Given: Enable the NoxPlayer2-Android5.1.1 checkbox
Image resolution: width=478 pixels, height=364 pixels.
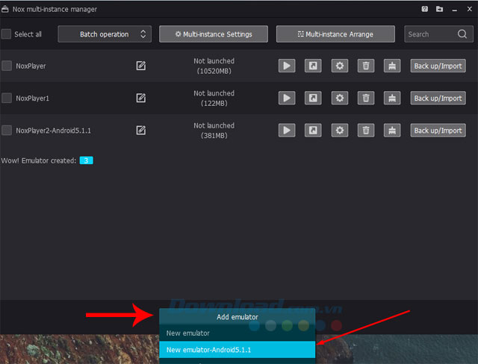Looking at the screenshot, I should (7, 131).
